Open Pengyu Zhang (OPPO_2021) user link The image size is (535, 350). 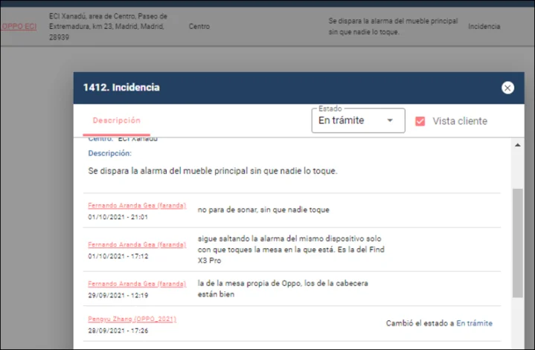click(x=132, y=319)
